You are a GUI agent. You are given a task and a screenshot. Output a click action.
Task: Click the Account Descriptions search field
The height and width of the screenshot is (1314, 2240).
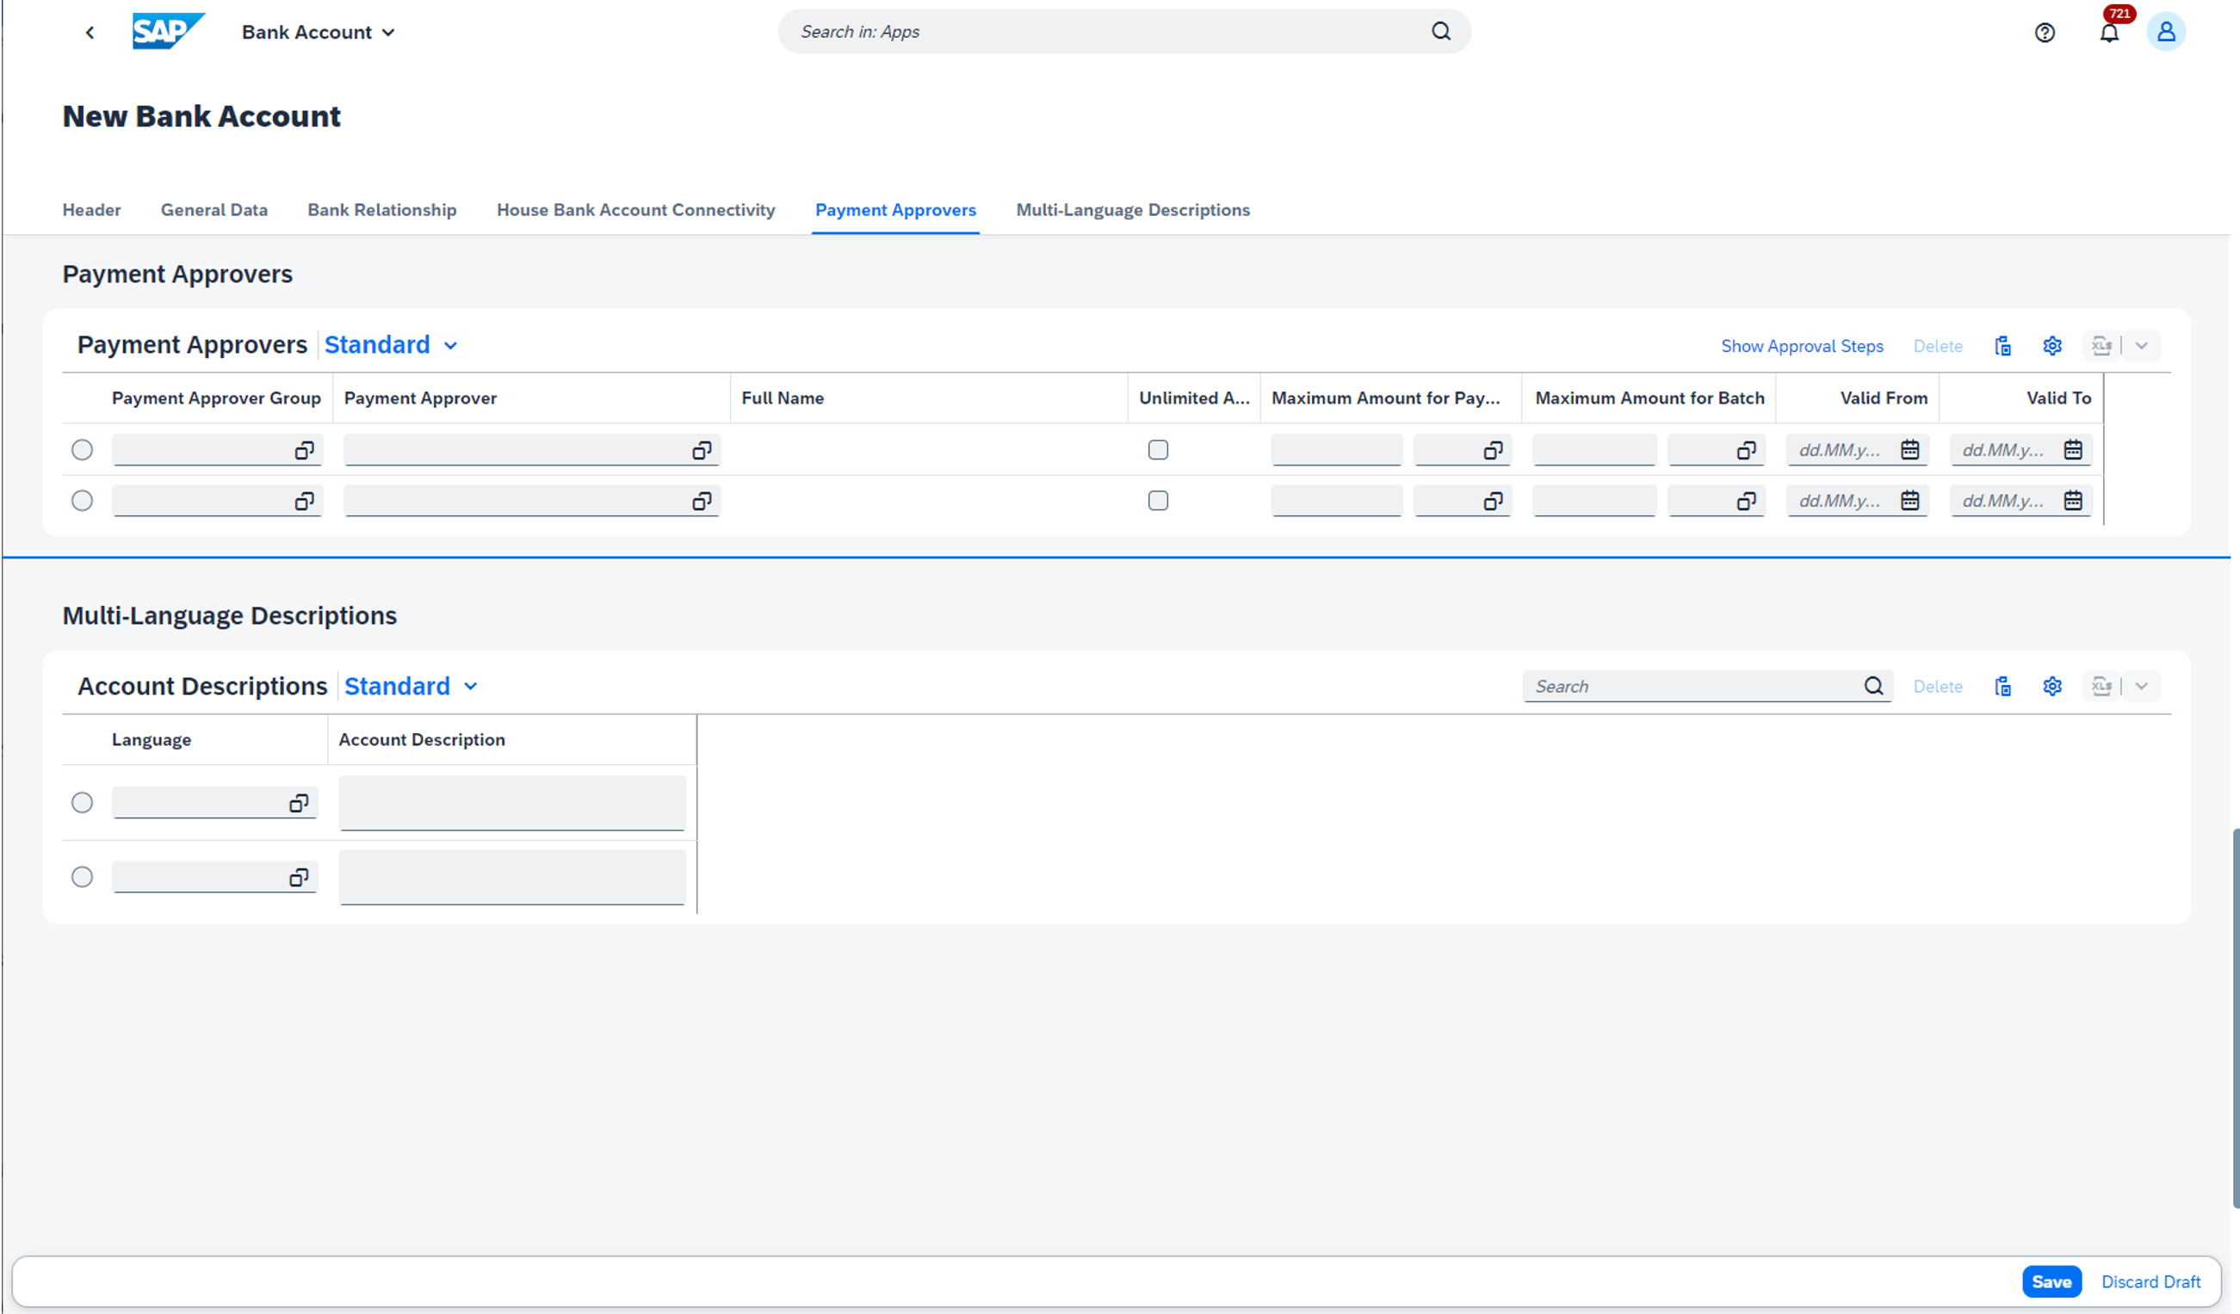[1689, 686]
